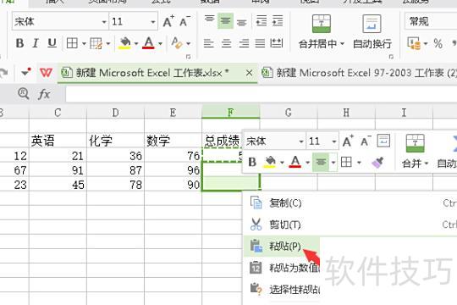Click cell containing 总成绩

click(222, 141)
